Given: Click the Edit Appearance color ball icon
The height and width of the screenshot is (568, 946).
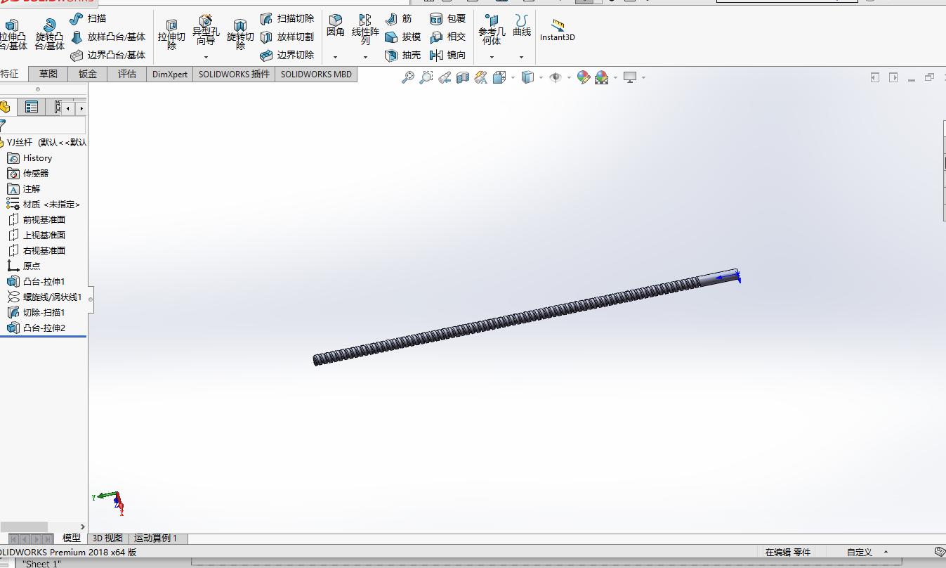Looking at the screenshot, I should pos(583,78).
